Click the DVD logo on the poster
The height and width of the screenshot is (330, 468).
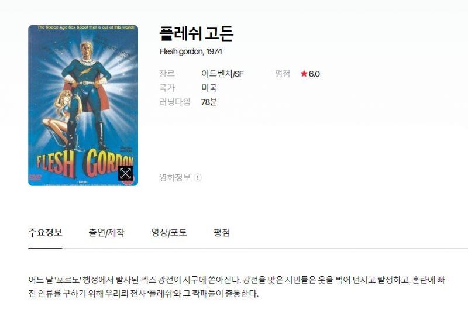pos(35,177)
